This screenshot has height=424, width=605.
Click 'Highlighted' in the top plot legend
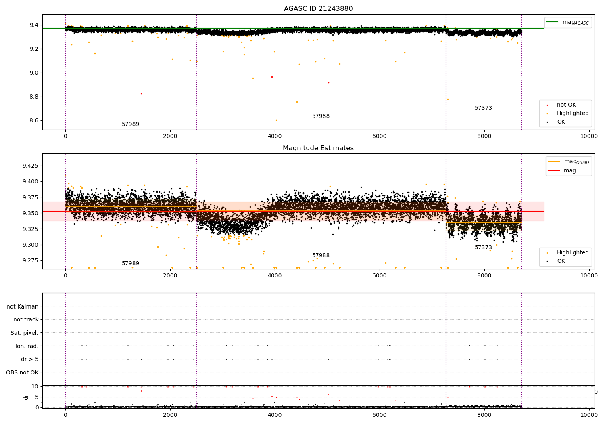point(573,113)
